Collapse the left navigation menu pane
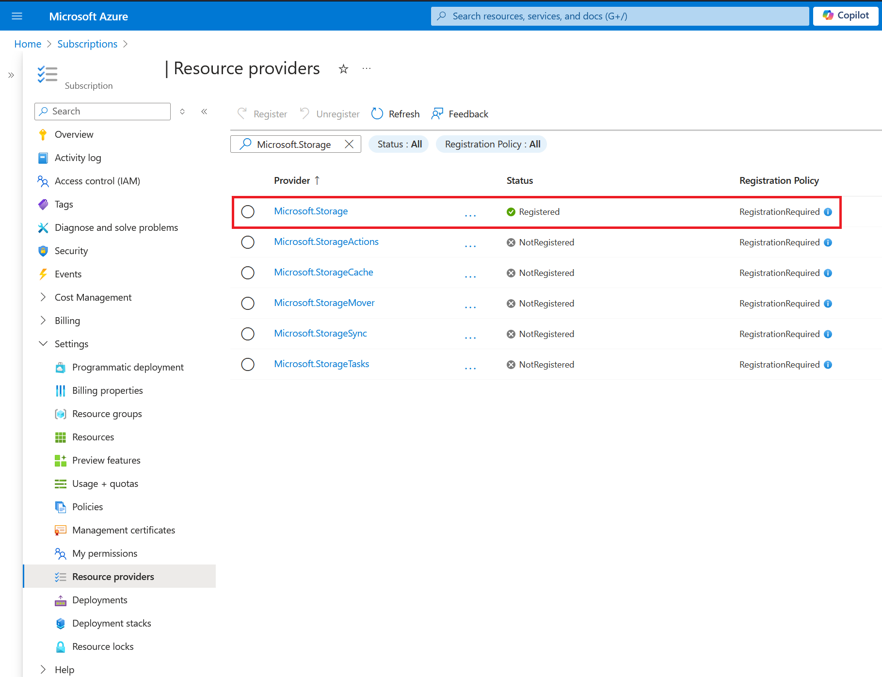The image size is (882, 677). (x=204, y=112)
